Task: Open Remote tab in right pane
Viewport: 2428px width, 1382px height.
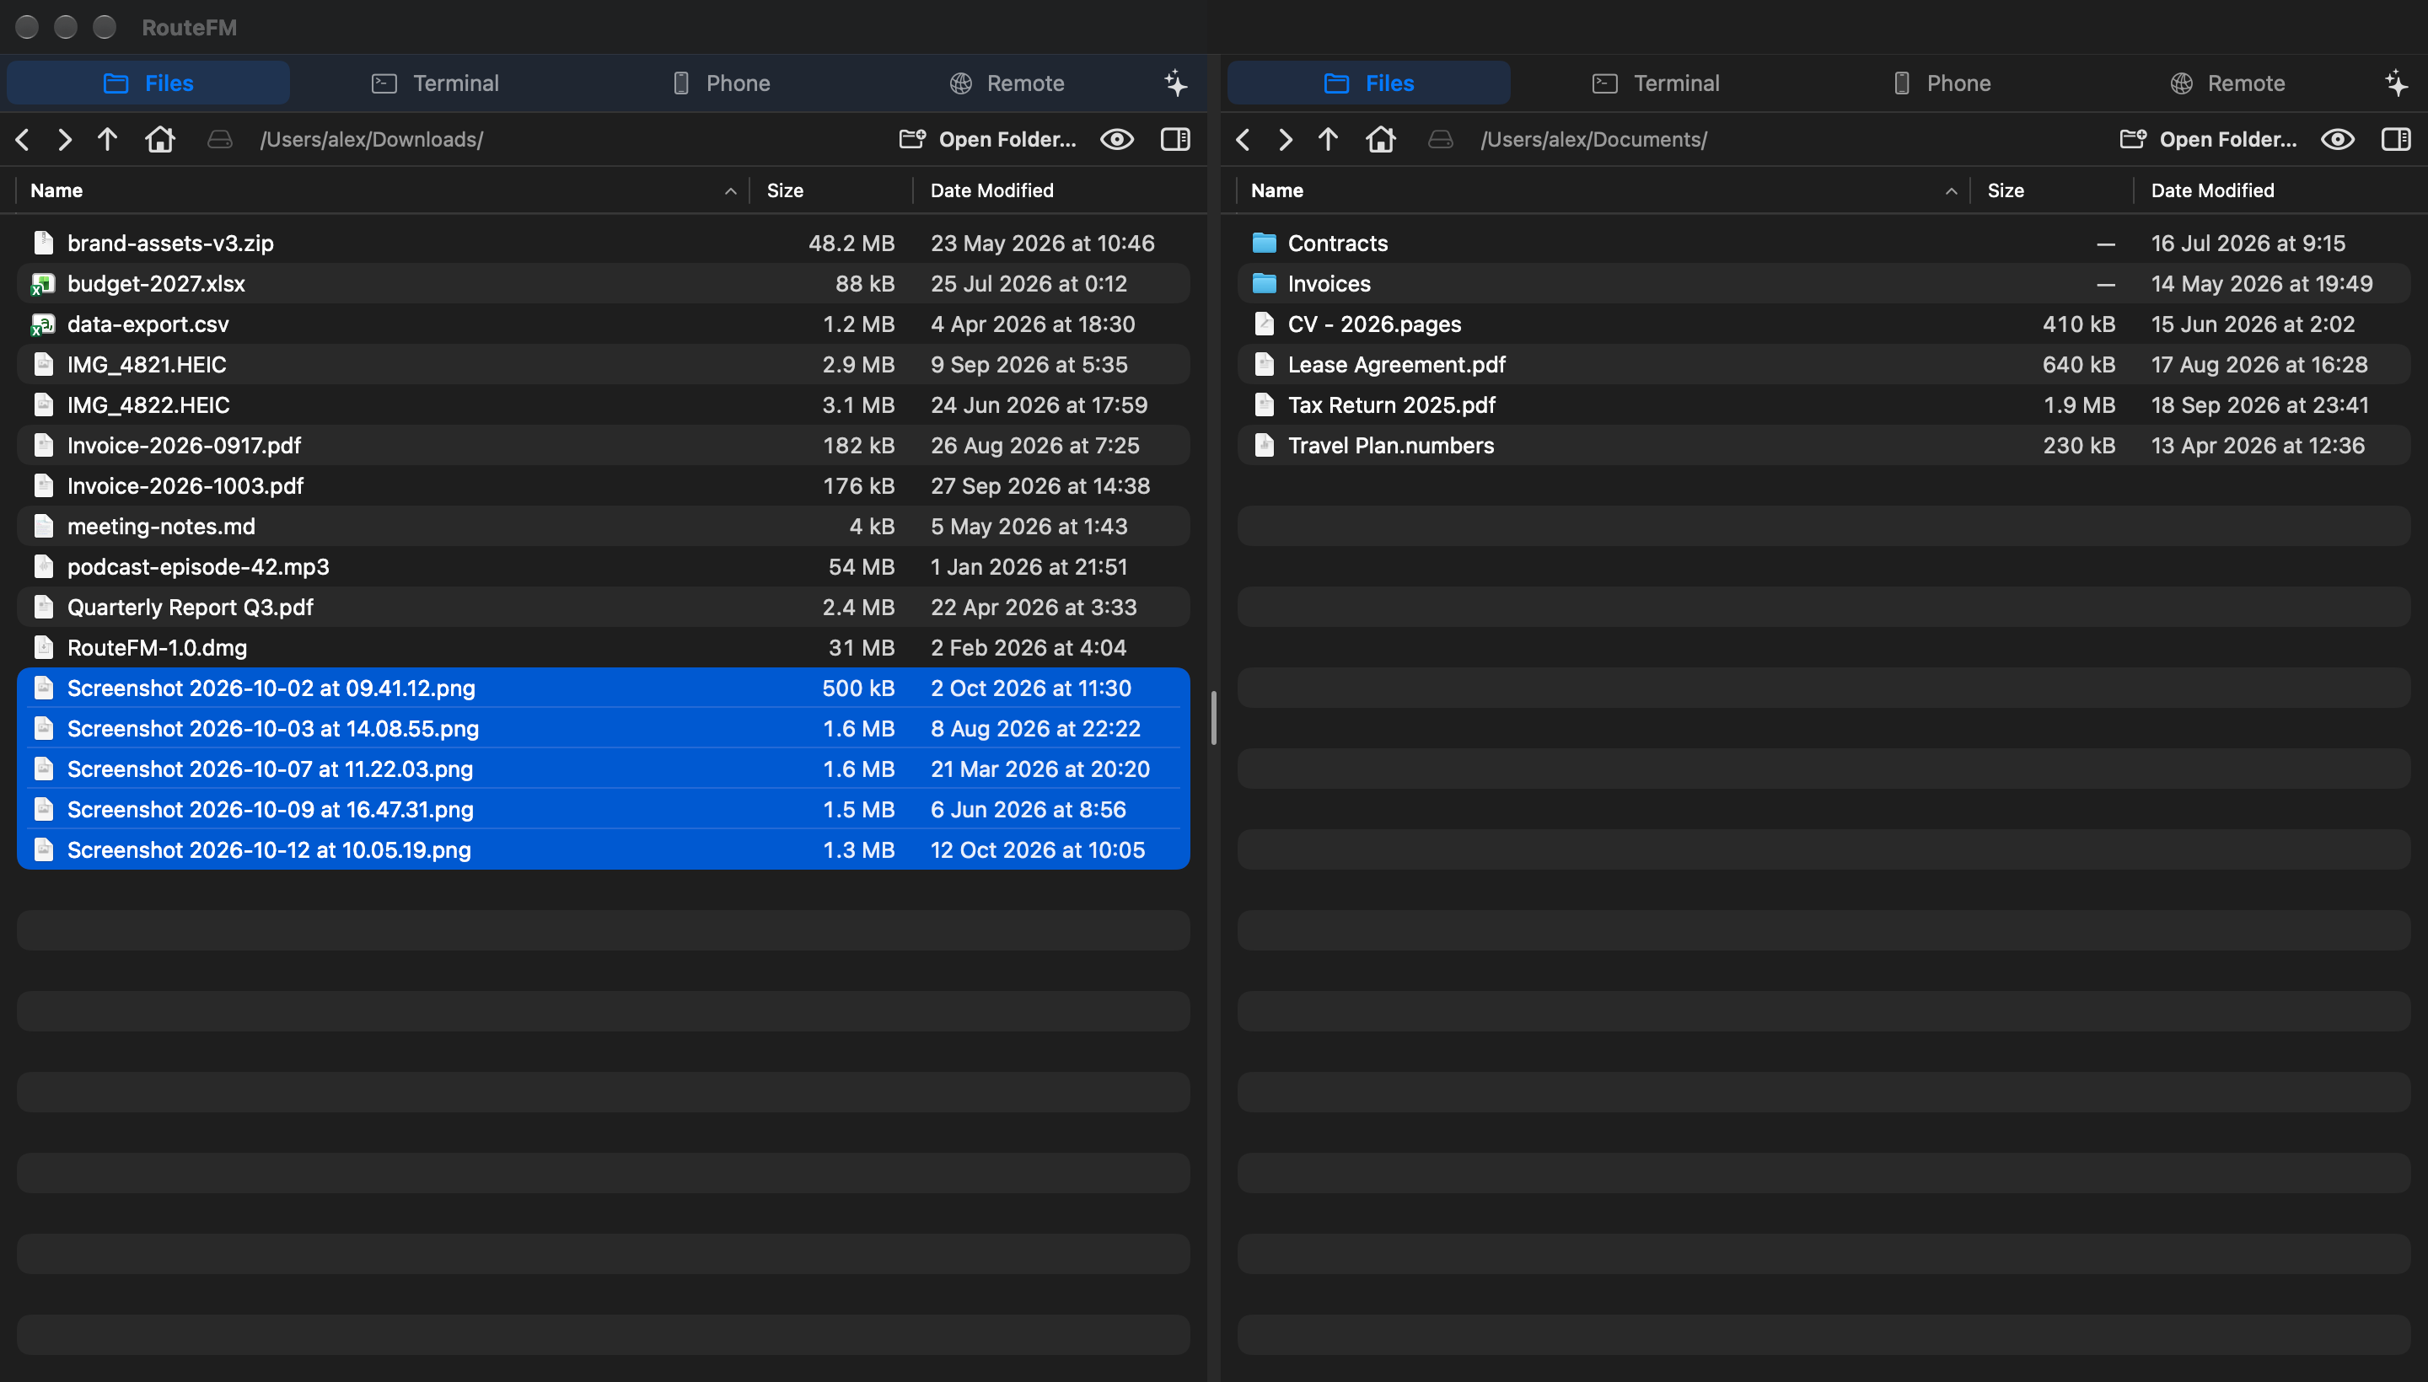Action: [x=2227, y=83]
